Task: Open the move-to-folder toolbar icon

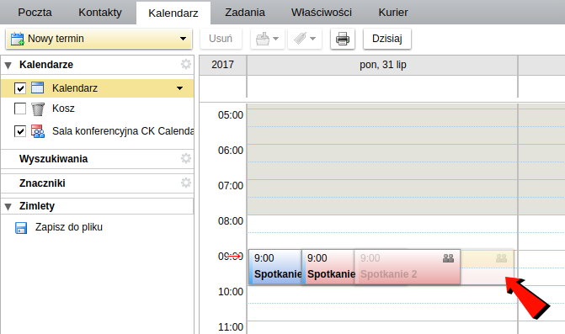Action: tap(268, 39)
